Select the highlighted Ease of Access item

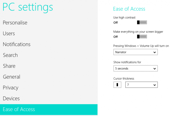tap(19, 109)
